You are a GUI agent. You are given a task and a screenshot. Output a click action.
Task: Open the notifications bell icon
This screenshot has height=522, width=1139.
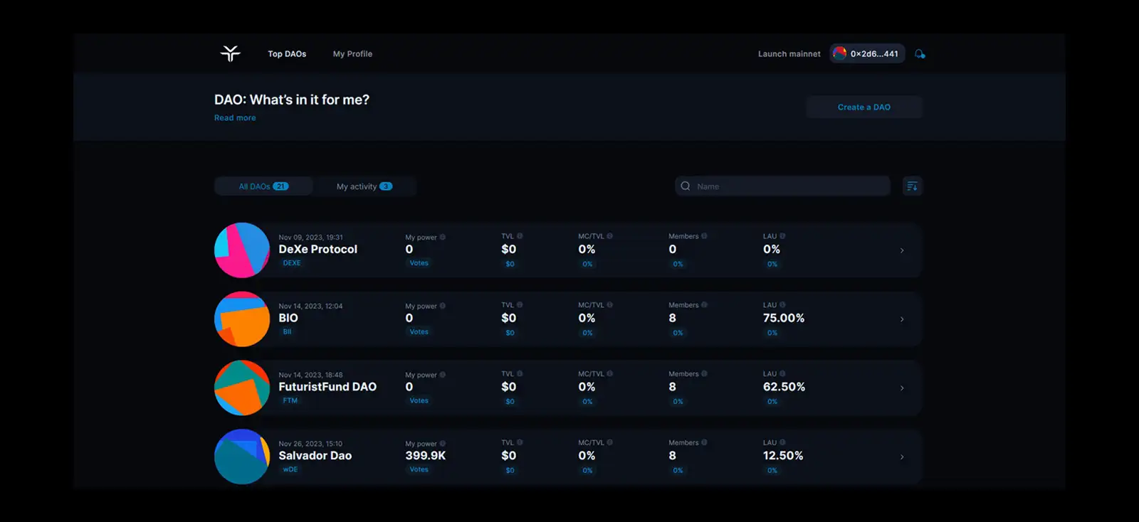[x=920, y=54]
